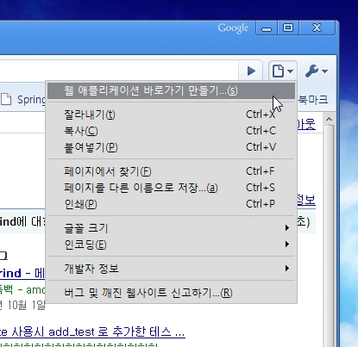
Task: Expand the 글꼴 크기 submenu
Action: (172, 228)
